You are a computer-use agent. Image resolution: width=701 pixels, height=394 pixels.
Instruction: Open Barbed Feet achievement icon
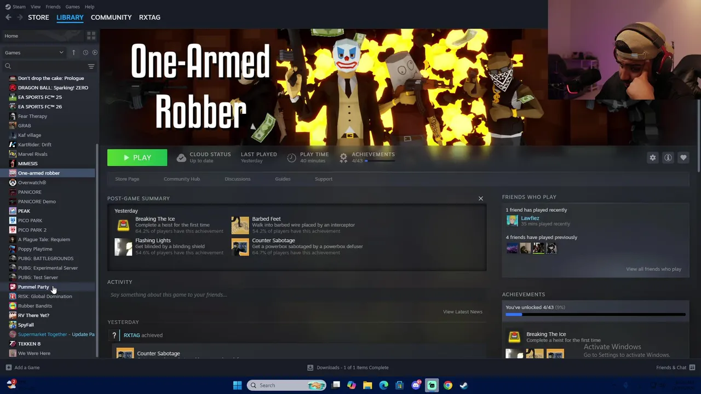click(x=240, y=225)
